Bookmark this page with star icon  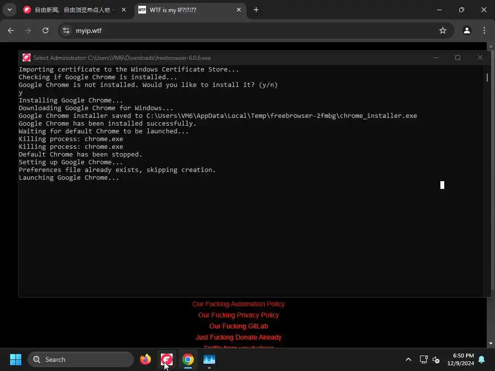pyautogui.click(x=443, y=30)
